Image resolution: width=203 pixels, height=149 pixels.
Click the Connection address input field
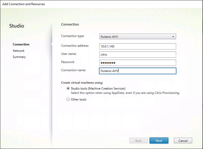[137, 46]
